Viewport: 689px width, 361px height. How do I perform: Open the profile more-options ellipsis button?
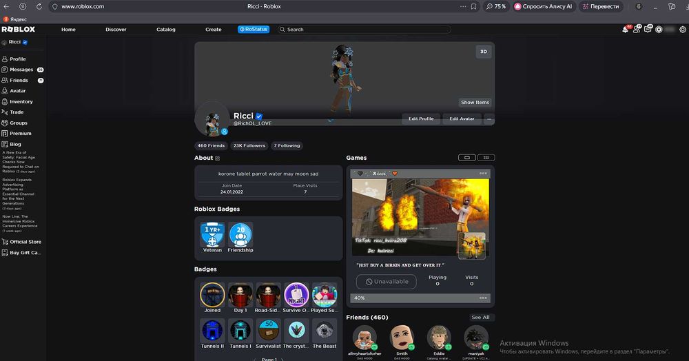click(x=489, y=118)
